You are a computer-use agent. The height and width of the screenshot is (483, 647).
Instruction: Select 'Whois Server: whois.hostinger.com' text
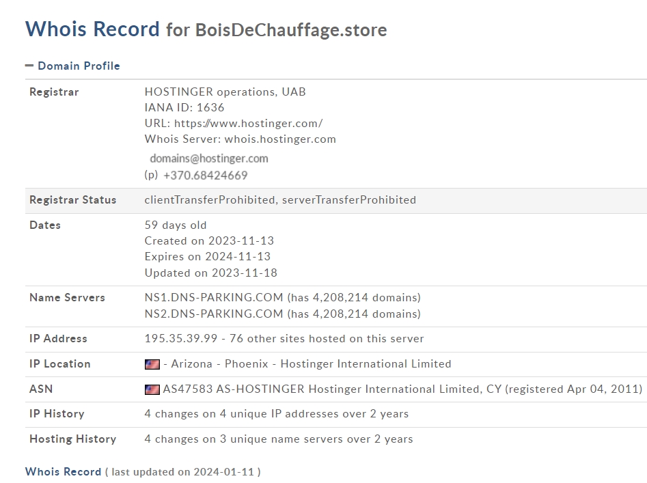[240, 139]
